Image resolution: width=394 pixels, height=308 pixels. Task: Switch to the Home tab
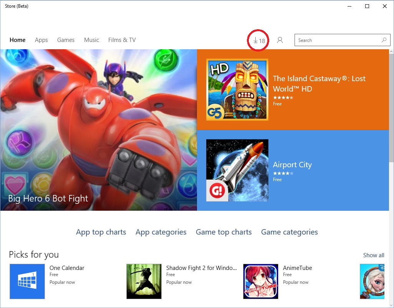(x=17, y=40)
